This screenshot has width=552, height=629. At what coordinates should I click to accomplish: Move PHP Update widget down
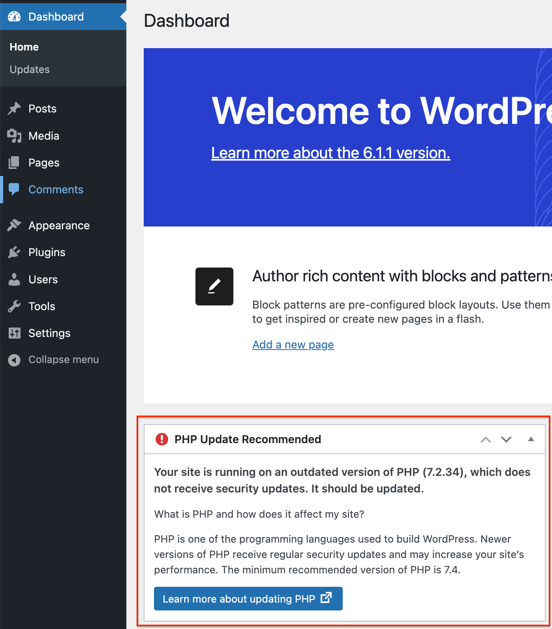[506, 440]
